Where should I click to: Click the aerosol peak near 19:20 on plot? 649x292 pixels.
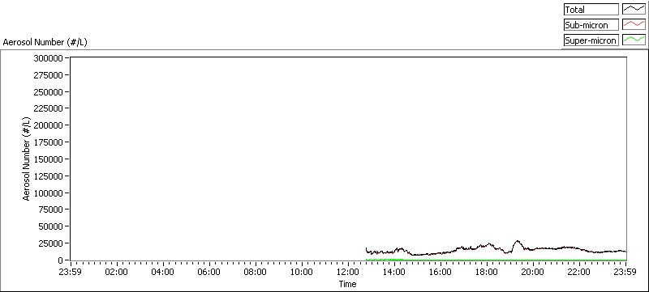pyautogui.click(x=517, y=241)
